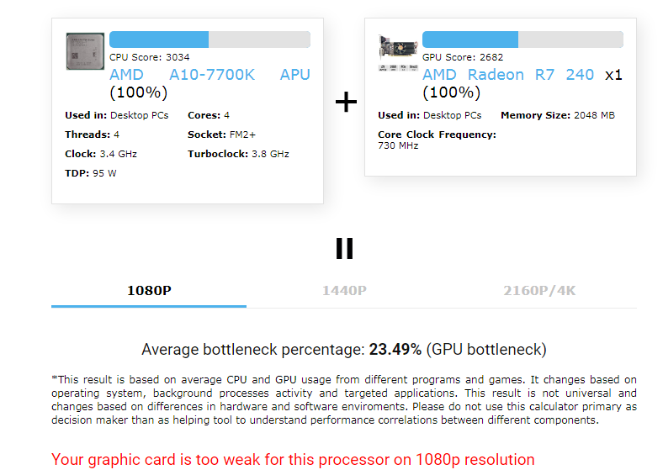Click the Socket: FM2+ spec
Image resolution: width=663 pixels, height=475 pixels.
(x=221, y=135)
